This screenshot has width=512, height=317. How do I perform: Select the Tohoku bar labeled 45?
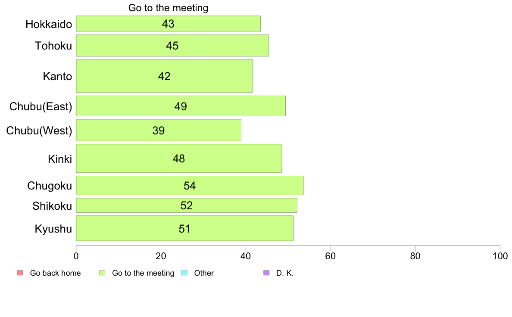pos(172,45)
